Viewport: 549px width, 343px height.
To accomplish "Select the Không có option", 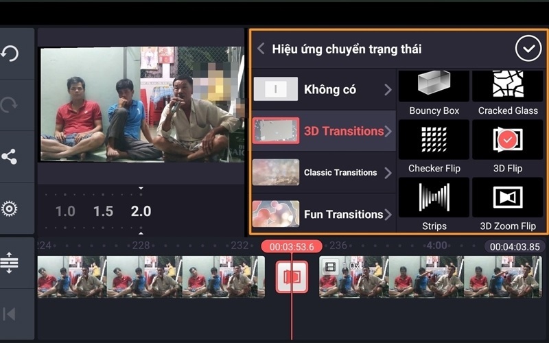I will (x=324, y=90).
